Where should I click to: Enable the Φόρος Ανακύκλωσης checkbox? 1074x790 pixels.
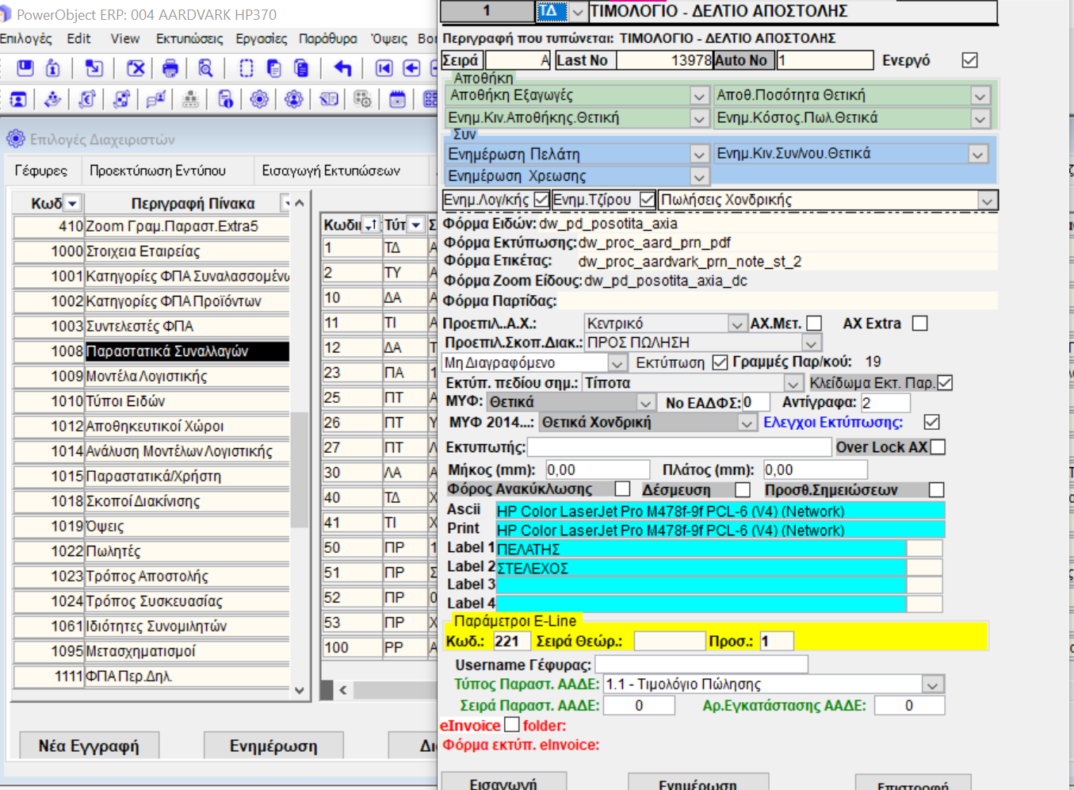(623, 489)
